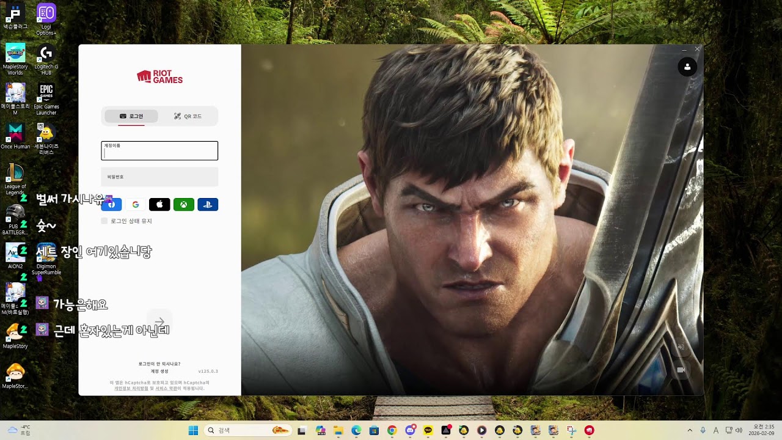This screenshot has height=440, width=782.
Task: Select the 로그인 tab
Action: 131,116
